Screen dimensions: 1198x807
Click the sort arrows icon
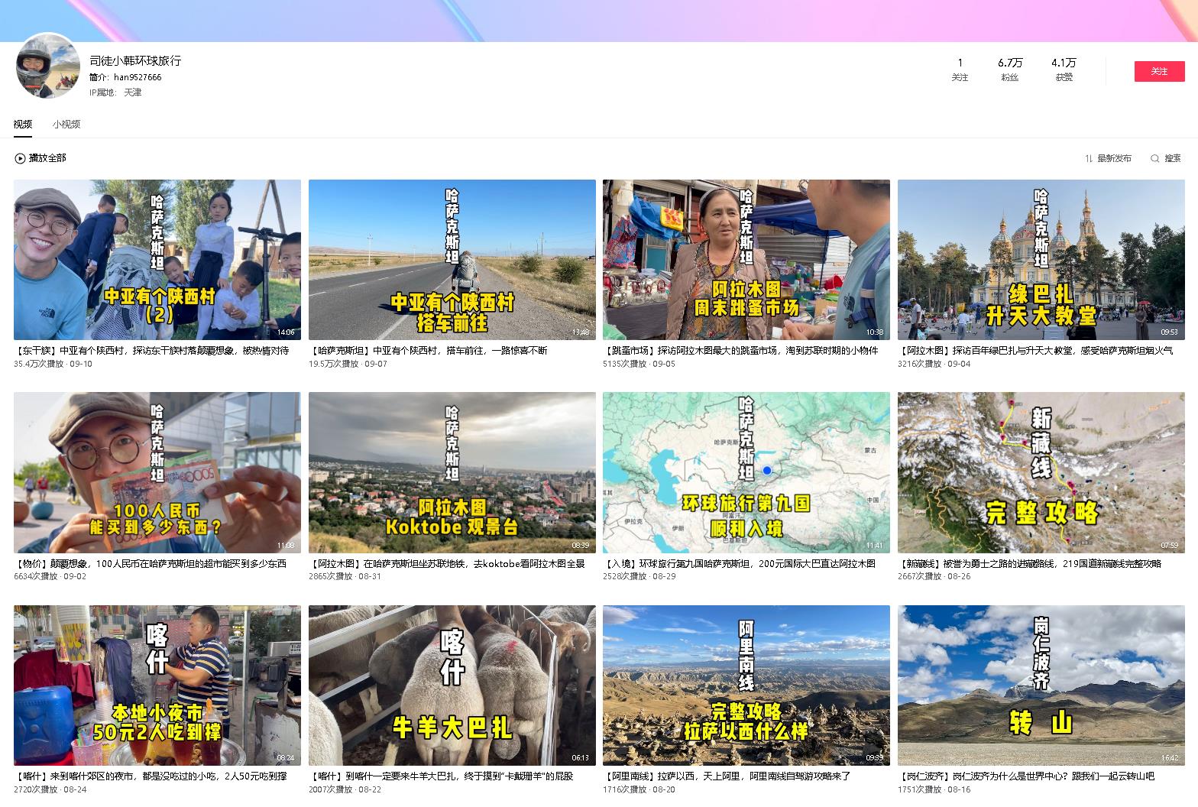coord(1088,158)
